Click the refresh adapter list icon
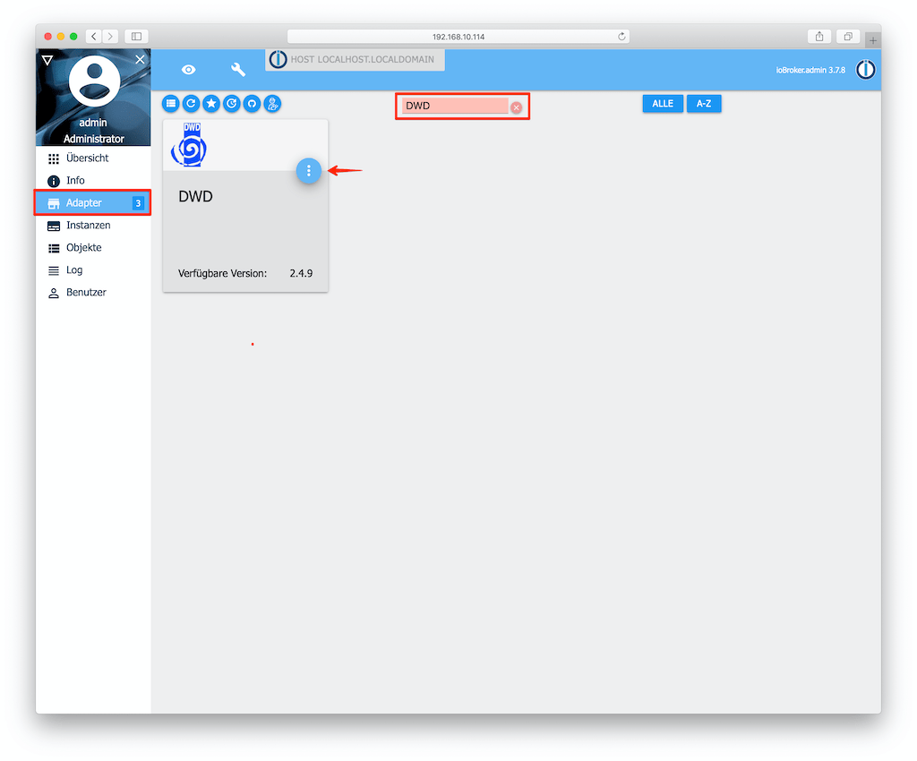The image size is (917, 761). 192,104
